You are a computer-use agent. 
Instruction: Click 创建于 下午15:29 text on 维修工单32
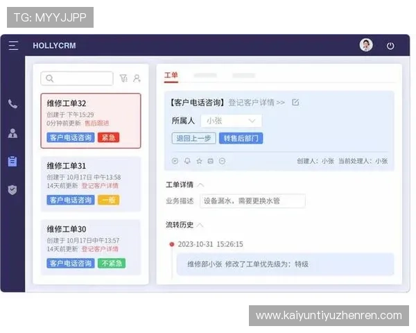pyautogui.click(x=70, y=114)
